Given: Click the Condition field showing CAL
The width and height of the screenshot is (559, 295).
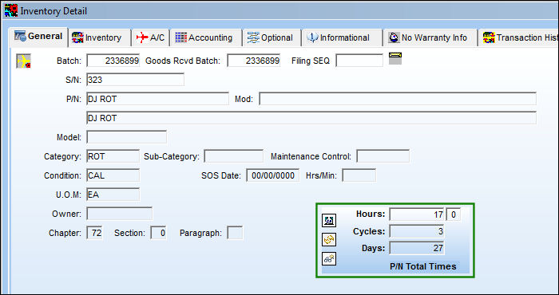Looking at the screenshot, I should 113,175.
